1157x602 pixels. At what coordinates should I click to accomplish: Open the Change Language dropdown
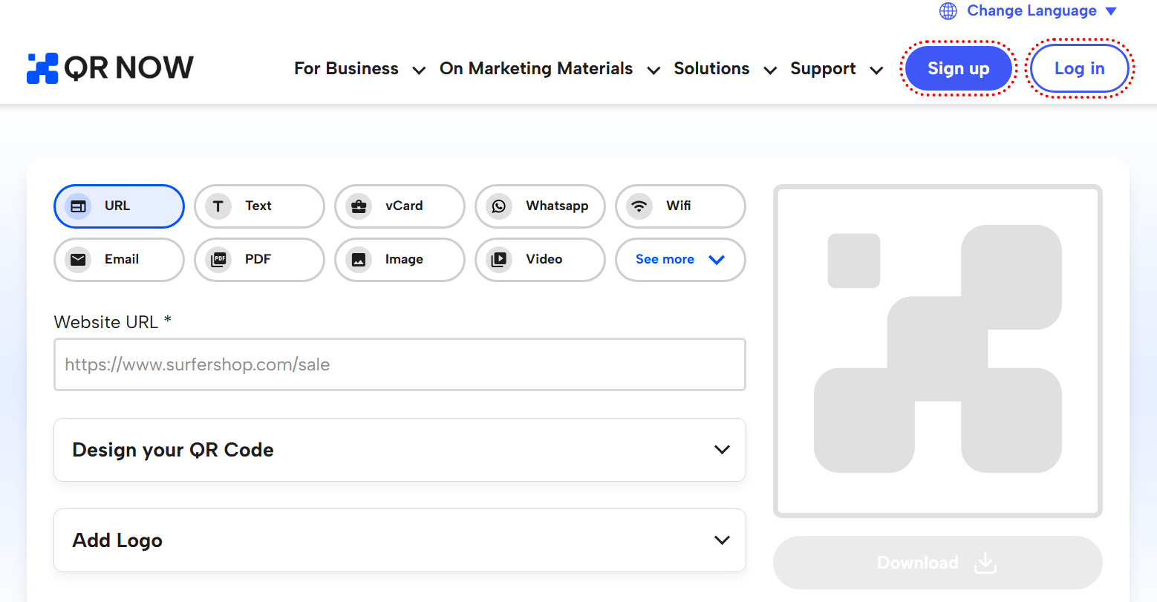pos(1028,11)
